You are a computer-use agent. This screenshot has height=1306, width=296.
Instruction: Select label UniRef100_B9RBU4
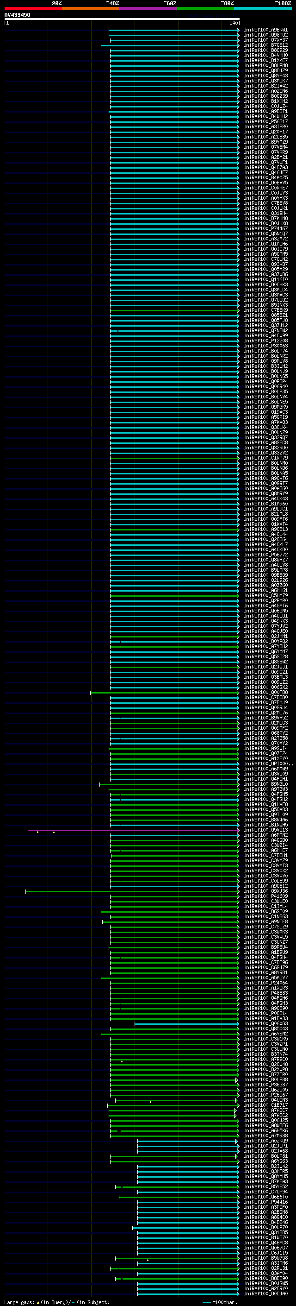pos(265,947)
